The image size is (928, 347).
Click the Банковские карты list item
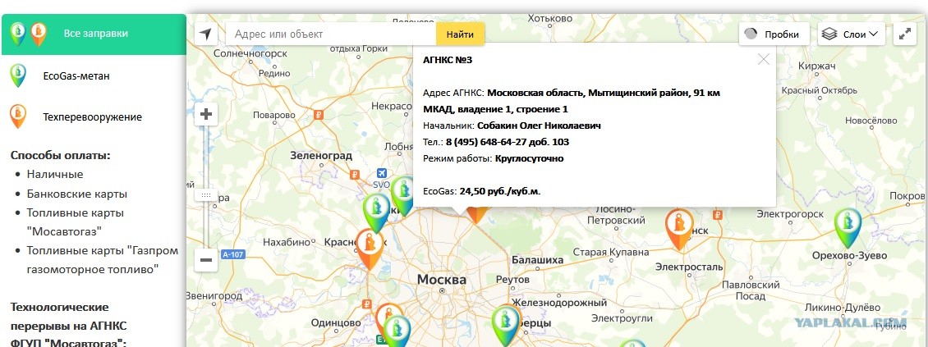pyautogui.click(x=77, y=194)
